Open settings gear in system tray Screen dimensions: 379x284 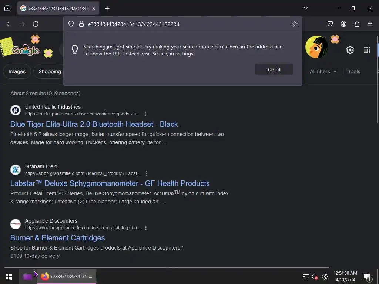[x=325, y=277]
